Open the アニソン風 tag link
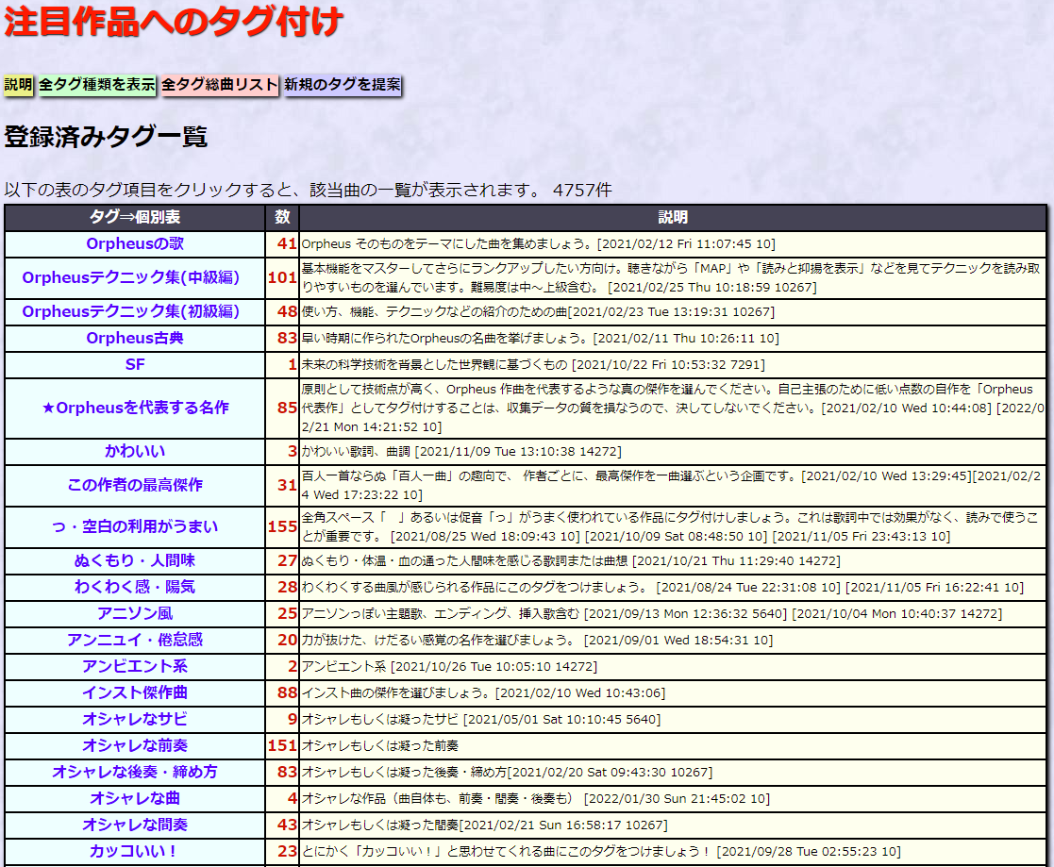This screenshot has height=867, width=1054. click(135, 613)
